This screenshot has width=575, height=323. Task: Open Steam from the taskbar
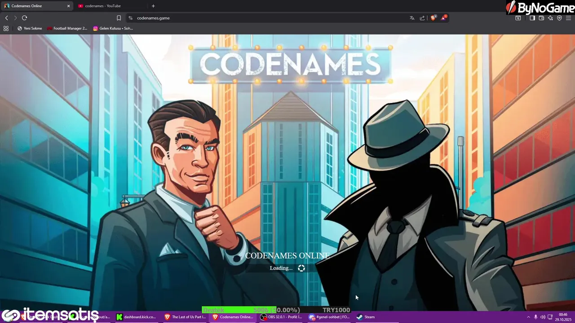coord(365,317)
